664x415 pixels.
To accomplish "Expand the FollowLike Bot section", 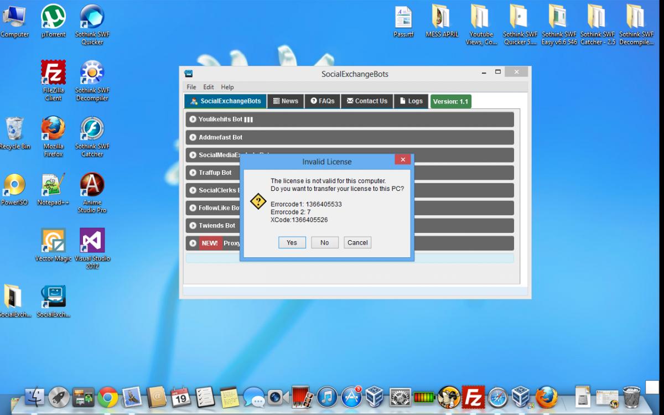I will click(x=350, y=208).
